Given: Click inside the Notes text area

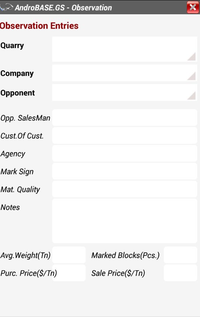Looking at the screenshot, I should click(x=125, y=221).
